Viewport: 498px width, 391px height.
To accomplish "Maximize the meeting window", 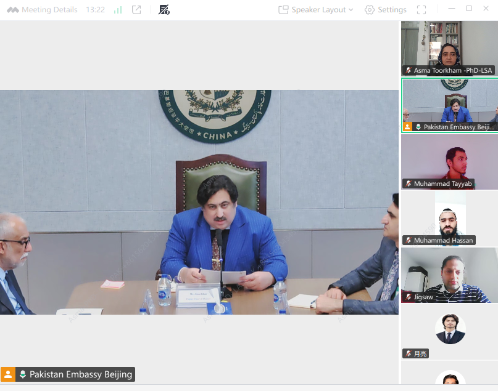I will (x=469, y=9).
